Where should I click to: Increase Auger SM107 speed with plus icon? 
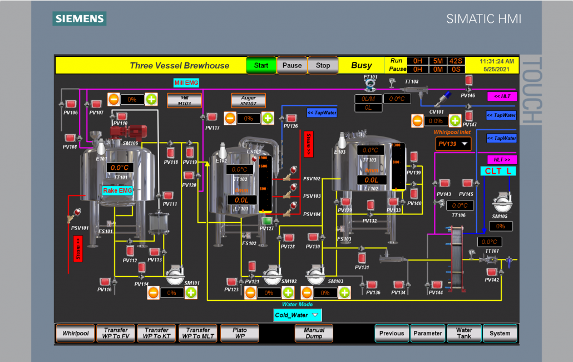(x=268, y=119)
